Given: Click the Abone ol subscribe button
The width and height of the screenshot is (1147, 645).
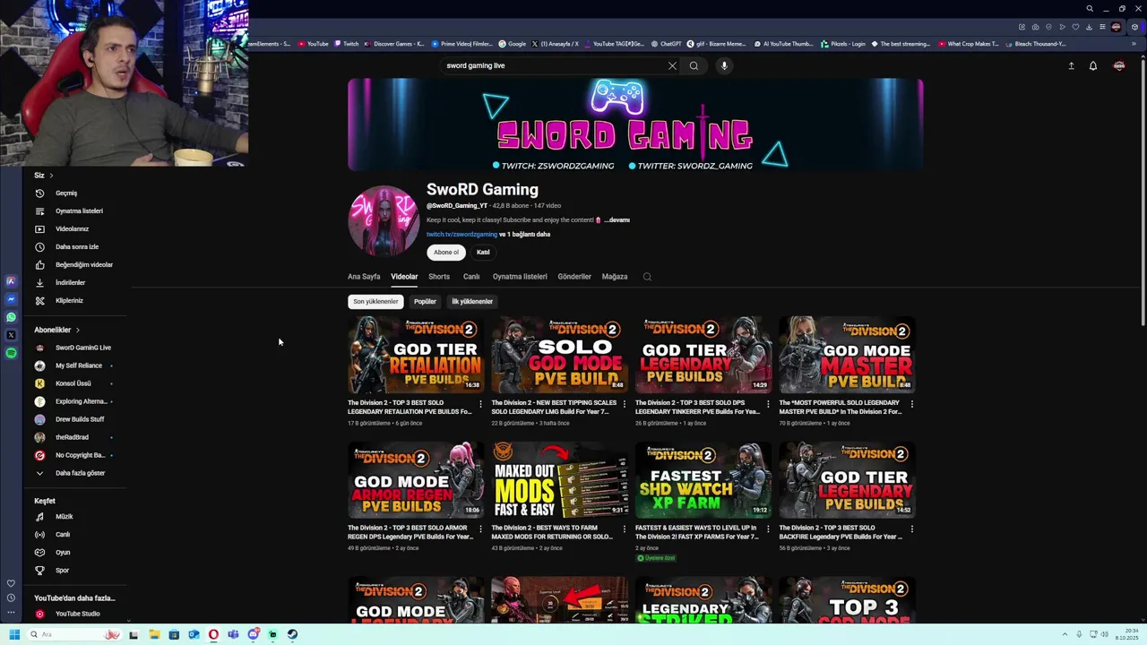Looking at the screenshot, I should tap(446, 253).
